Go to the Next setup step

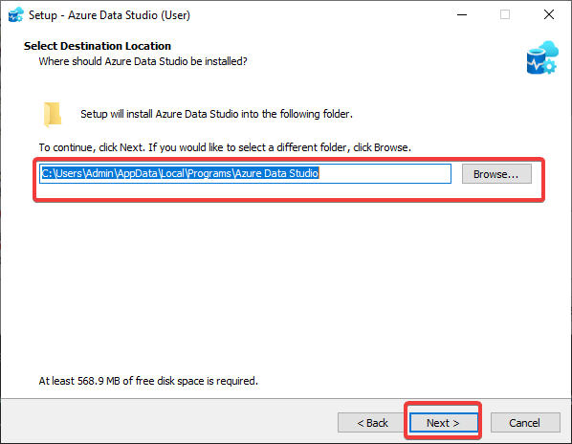[x=443, y=423]
